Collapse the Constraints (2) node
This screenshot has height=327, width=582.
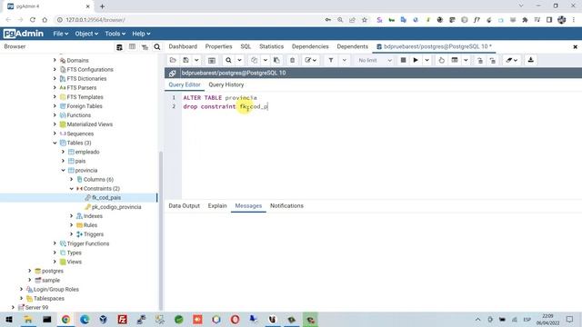coord(72,188)
